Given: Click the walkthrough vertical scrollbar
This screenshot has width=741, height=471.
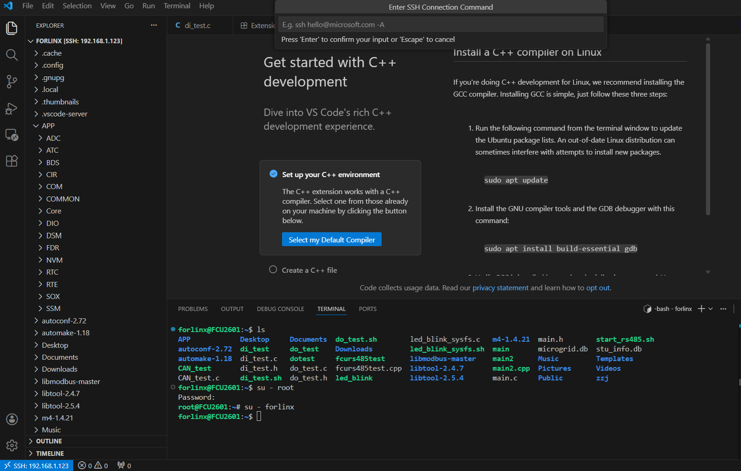Looking at the screenshot, I should [x=708, y=129].
